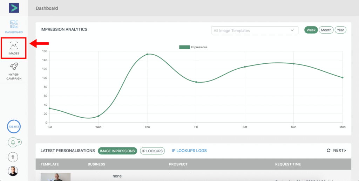This screenshot has width=359, height=181.
Task: Switch chart range to Year
Action: click(x=340, y=30)
